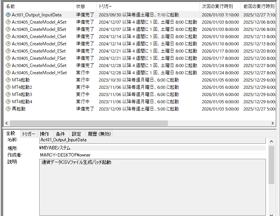
Task: Select the MT4起動4 task name
Action: 22,102
